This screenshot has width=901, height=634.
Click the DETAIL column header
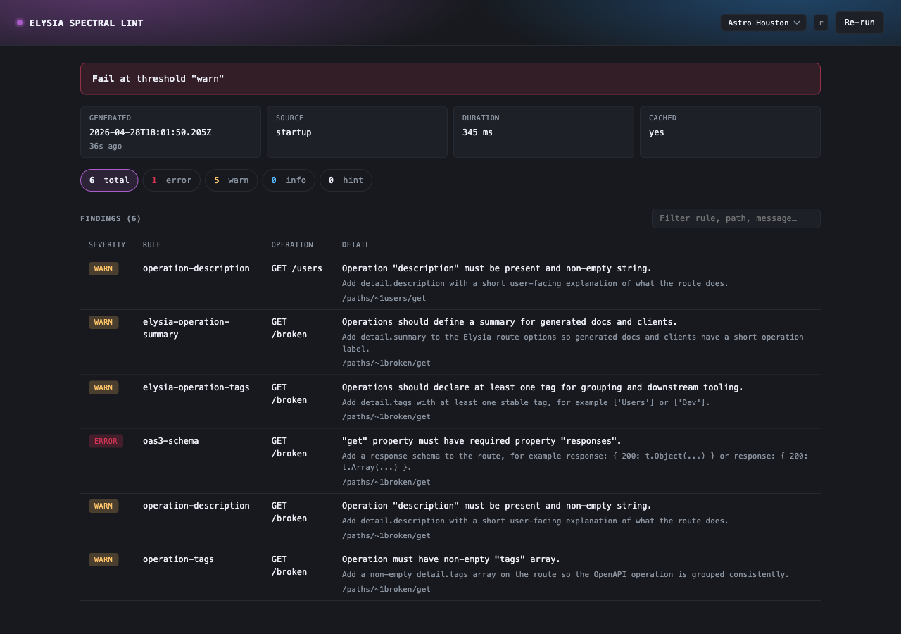click(355, 244)
